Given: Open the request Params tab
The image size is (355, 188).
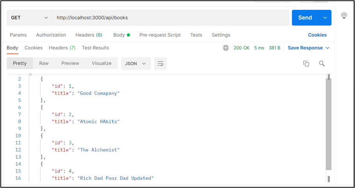Looking at the screenshot, I should pos(18,35).
